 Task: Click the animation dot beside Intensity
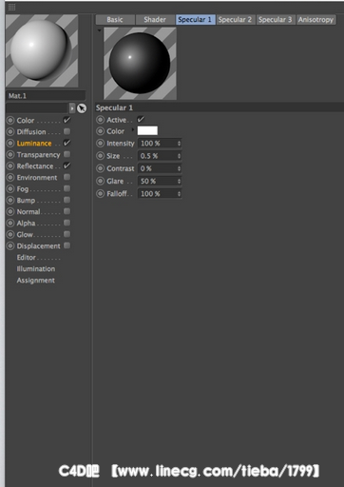100,144
